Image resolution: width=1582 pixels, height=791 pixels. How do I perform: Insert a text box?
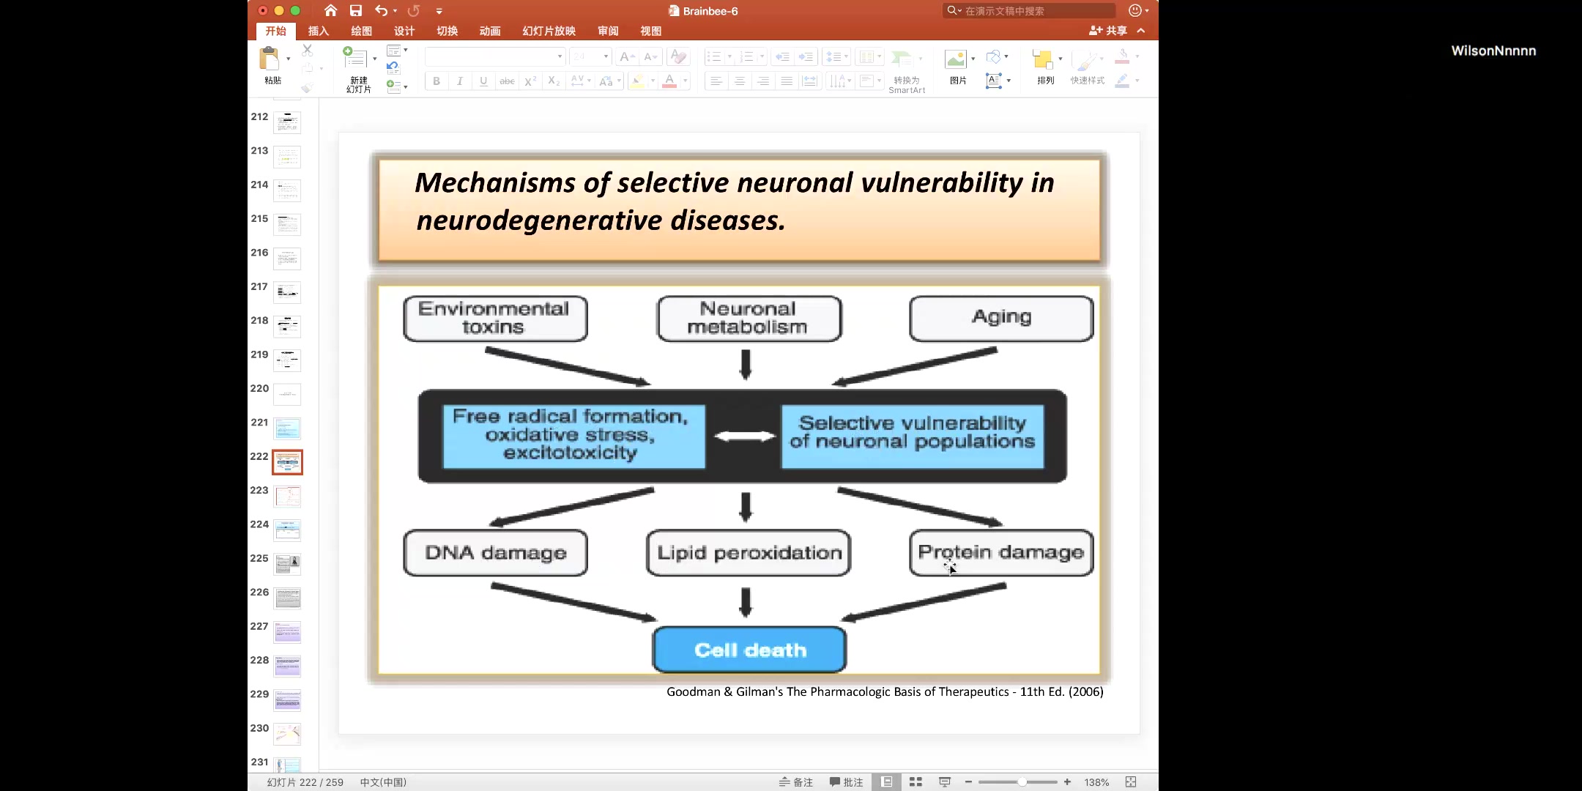coord(993,81)
